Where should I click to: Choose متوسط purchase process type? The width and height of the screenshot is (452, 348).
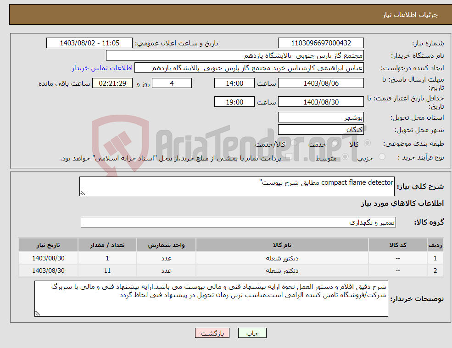(345, 157)
